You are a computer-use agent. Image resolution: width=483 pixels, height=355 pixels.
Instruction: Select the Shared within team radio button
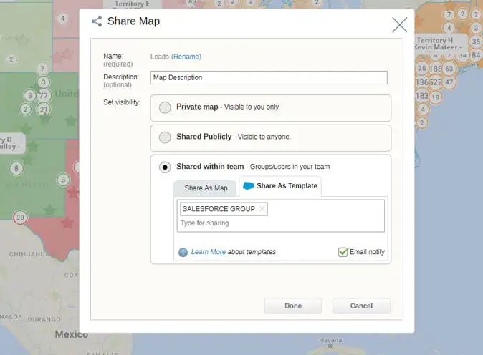pyautogui.click(x=165, y=167)
